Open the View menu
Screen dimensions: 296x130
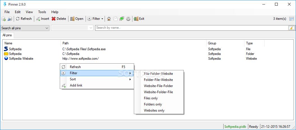(x=29, y=12)
